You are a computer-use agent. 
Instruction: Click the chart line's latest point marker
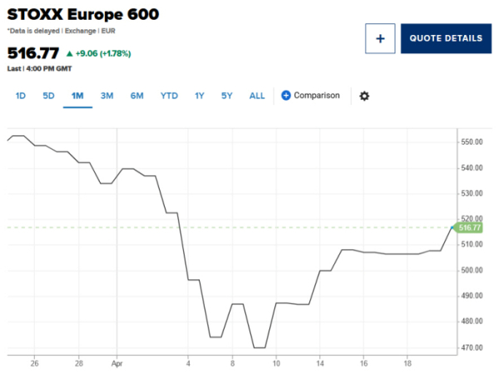pyautogui.click(x=453, y=227)
